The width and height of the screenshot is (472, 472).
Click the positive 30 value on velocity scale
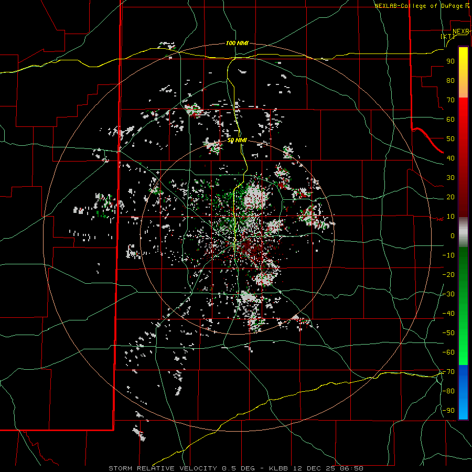[x=450, y=178]
